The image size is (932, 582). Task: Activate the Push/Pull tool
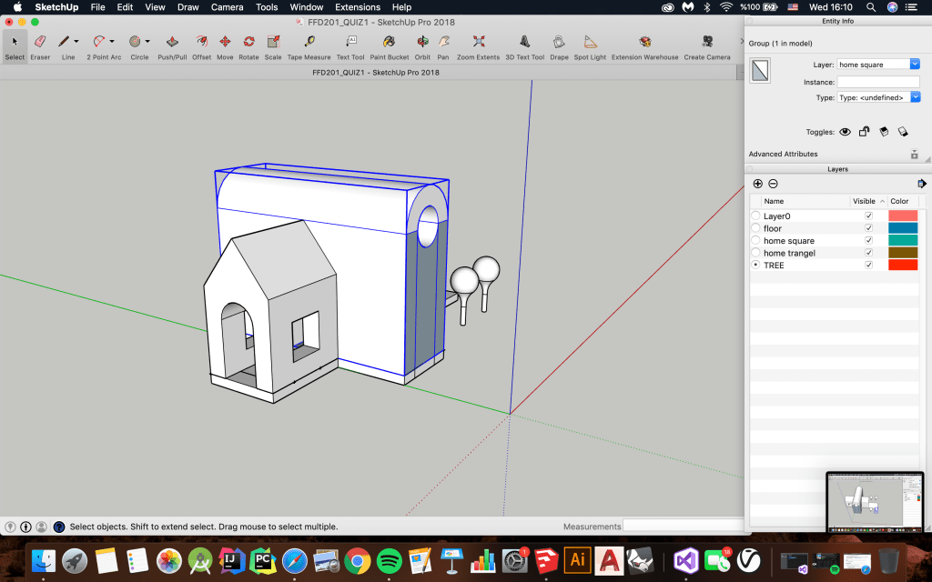(x=172, y=42)
